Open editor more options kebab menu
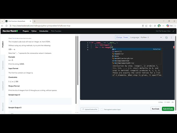The image size is (177, 133). pos(171,38)
